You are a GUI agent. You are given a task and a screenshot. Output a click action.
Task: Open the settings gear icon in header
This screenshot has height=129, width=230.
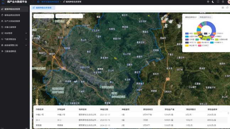tap(208, 2)
